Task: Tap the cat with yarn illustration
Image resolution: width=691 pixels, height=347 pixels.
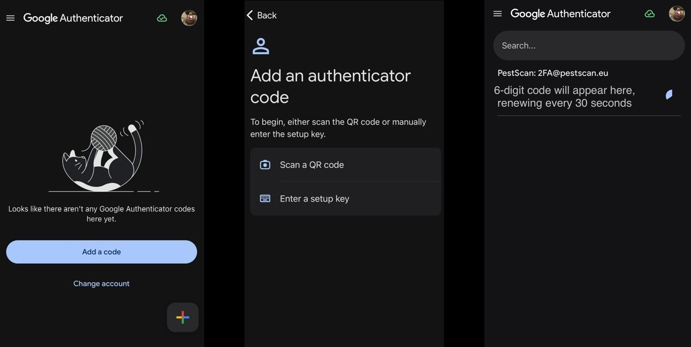Action: 103,156
